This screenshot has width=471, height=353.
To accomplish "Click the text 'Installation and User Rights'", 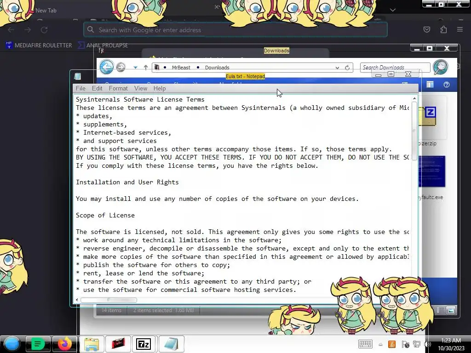I will coord(127,182).
